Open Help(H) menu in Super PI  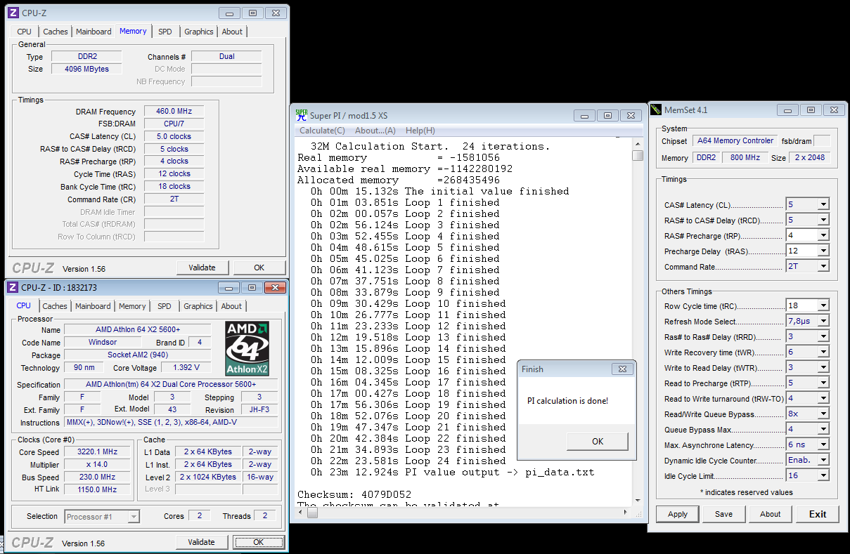[420, 131]
